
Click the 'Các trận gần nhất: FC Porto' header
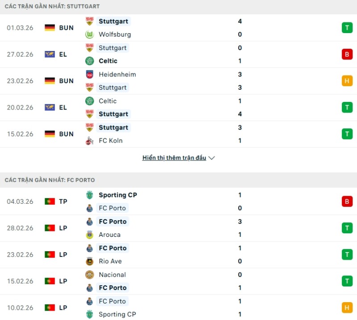click(x=50, y=180)
